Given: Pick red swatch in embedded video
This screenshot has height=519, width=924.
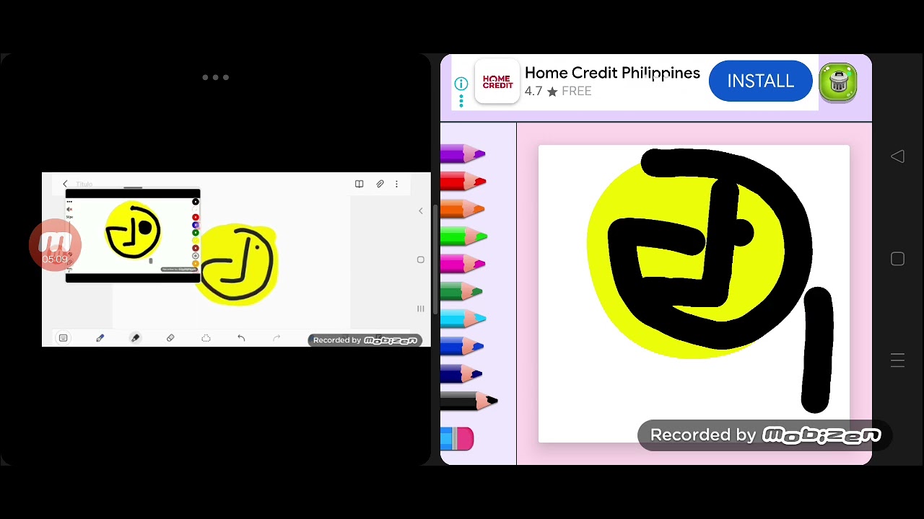Looking at the screenshot, I should click(x=195, y=217).
